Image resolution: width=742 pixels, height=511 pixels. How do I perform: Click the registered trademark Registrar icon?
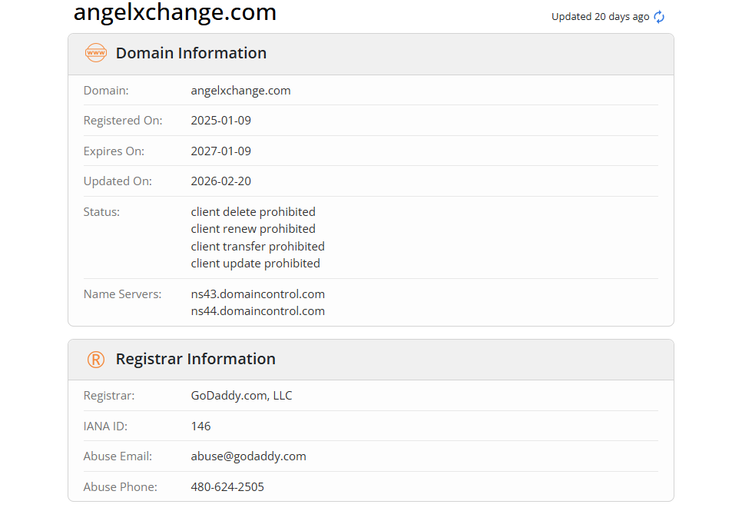[x=96, y=359]
